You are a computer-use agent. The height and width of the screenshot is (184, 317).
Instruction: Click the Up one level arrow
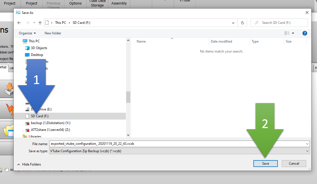pyautogui.click(x=40, y=23)
